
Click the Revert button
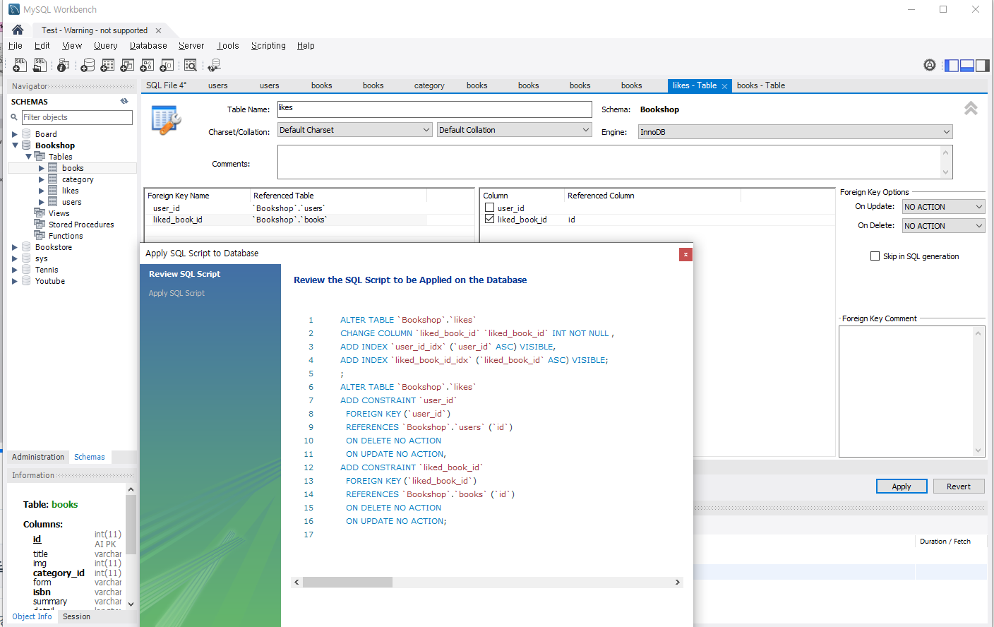click(959, 486)
